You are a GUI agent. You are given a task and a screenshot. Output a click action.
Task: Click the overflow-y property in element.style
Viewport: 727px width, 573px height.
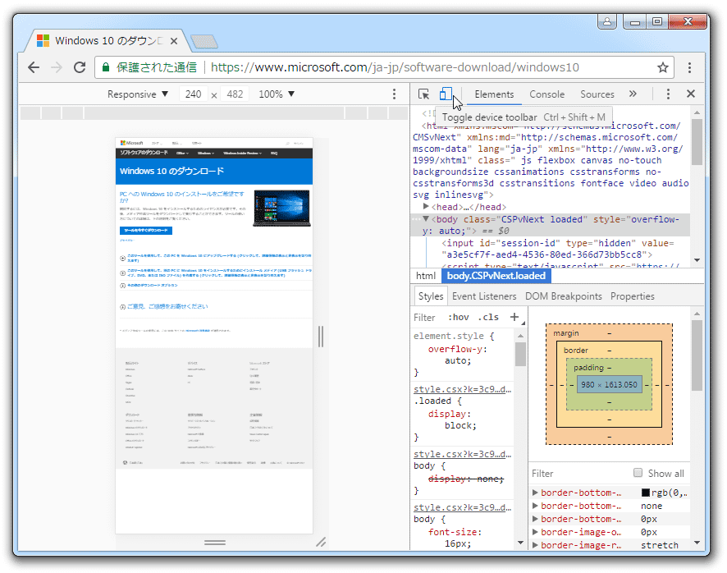coord(456,349)
